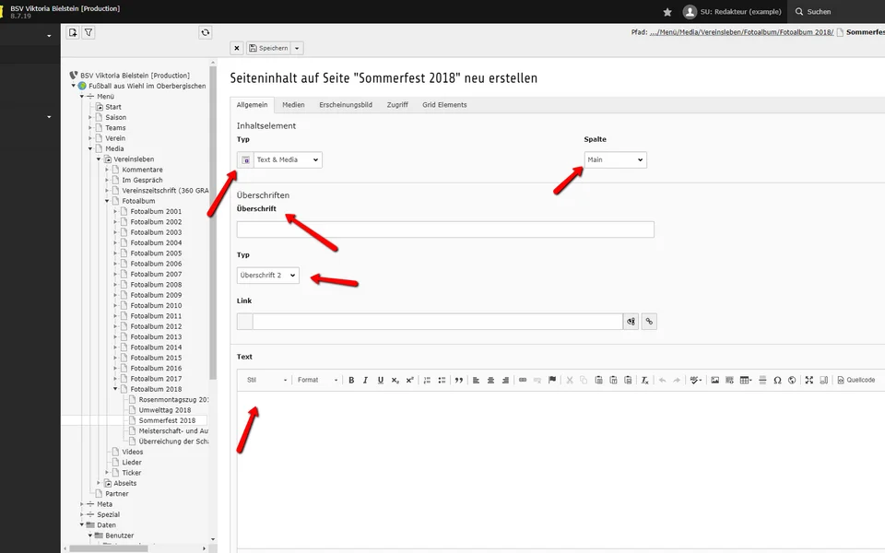Open the Überschrift 2 type dropdown
The image size is (885, 553).
(x=268, y=275)
